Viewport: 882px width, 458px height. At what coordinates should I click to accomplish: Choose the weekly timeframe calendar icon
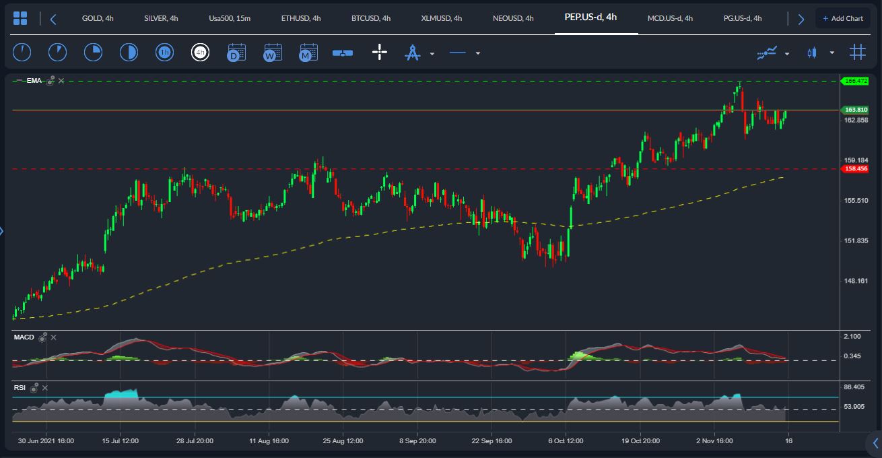(x=273, y=52)
